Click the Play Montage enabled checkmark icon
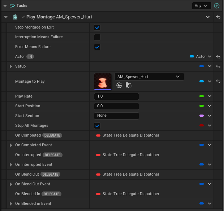224x211 pixels. (23, 17)
